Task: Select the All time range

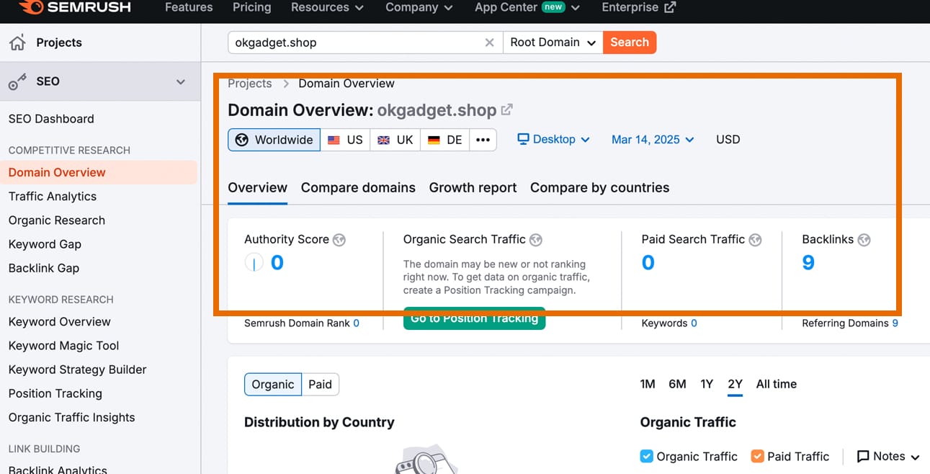Action: [777, 384]
